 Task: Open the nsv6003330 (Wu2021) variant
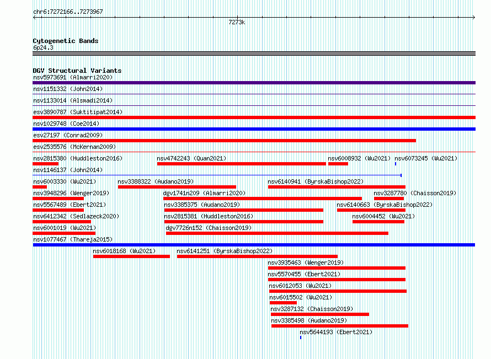(x=65, y=181)
